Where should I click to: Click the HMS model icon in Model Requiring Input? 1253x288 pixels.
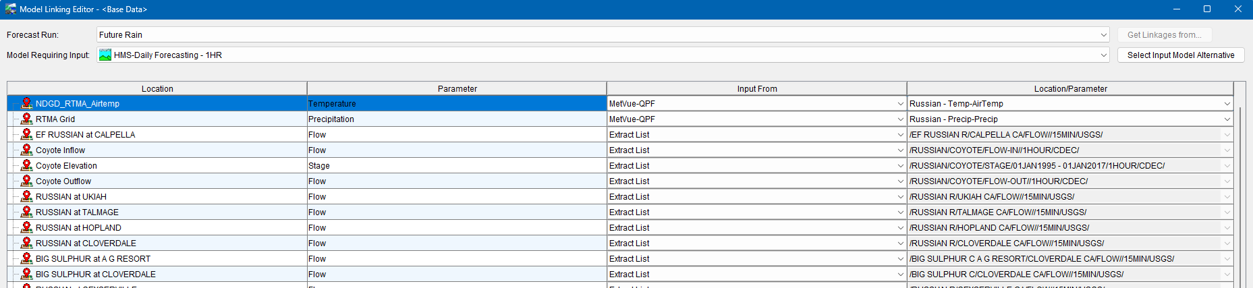coord(105,55)
